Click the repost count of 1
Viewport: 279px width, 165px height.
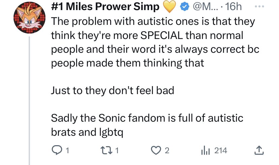pos(117,151)
